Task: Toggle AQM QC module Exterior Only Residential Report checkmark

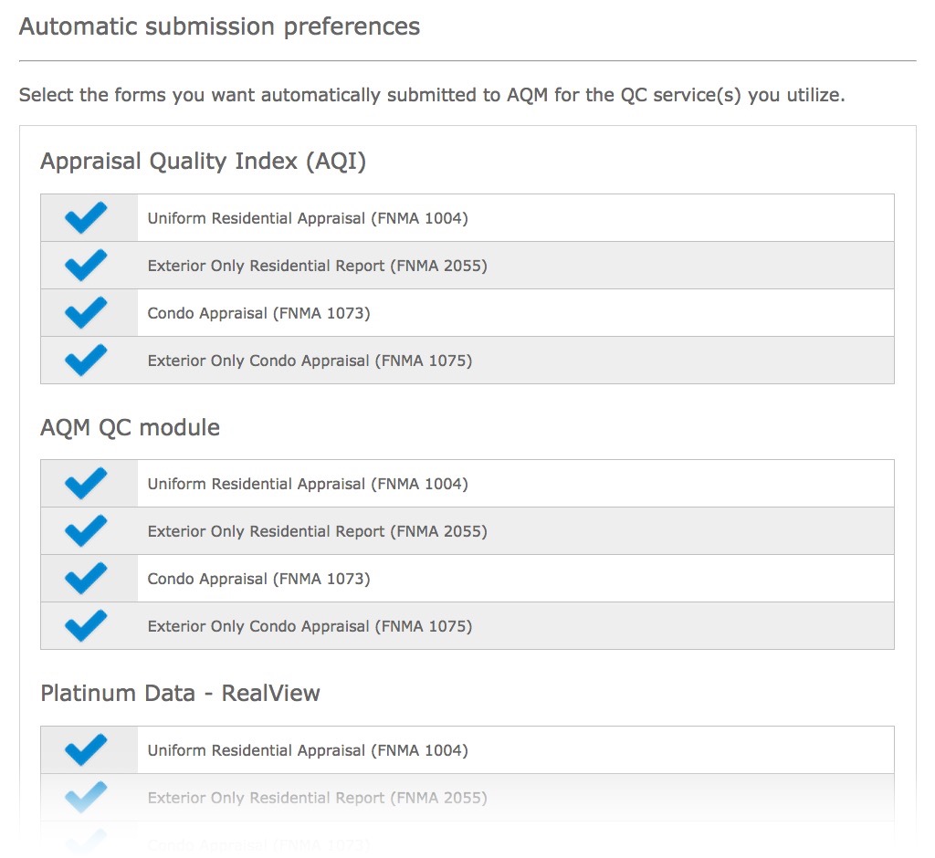Action: [x=86, y=530]
